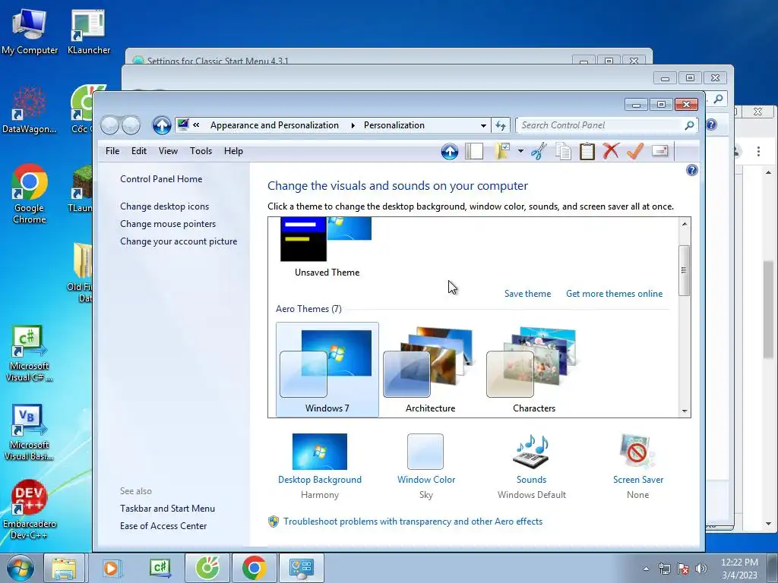
Task: Click the orange checkmark Properties icon
Action: 635,151
